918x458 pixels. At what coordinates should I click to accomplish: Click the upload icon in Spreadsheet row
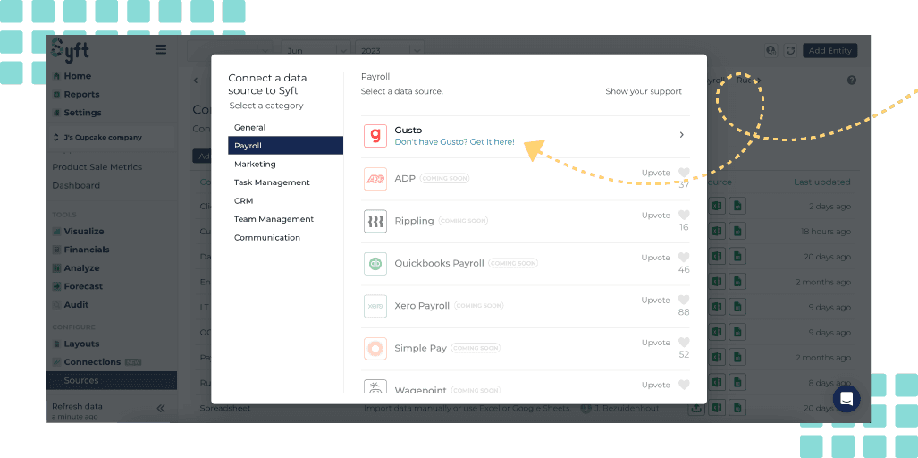click(696, 408)
